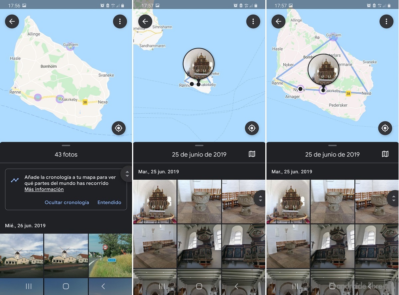Tap the black route dot near Nylars on the third map
Image resolution: width=399 pixels, height=295 pixels.
[300, 89]
